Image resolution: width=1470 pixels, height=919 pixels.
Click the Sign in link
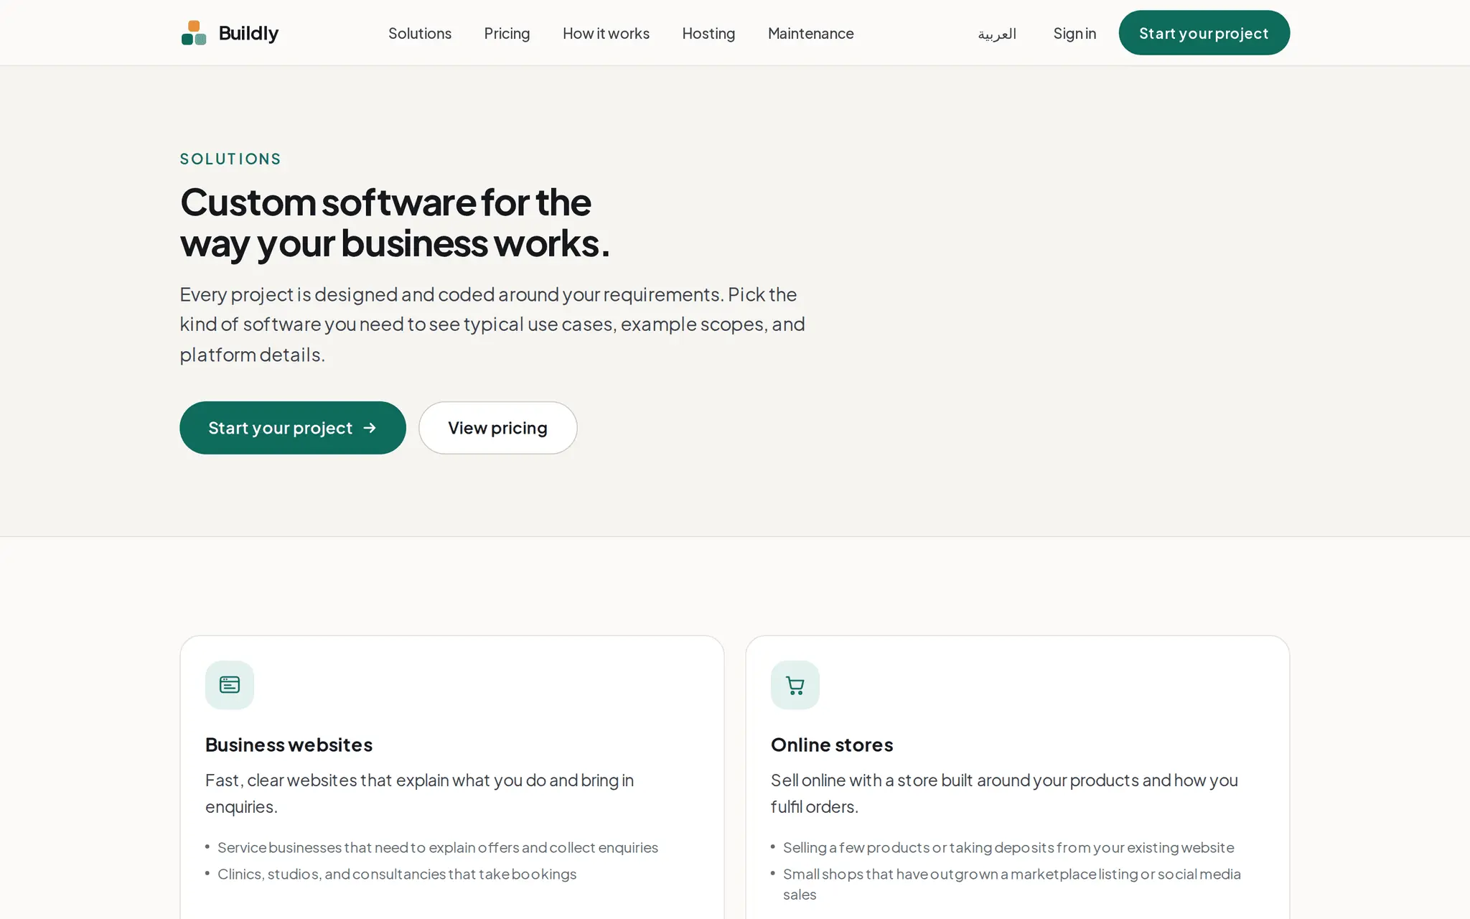tap(1075, 34)
